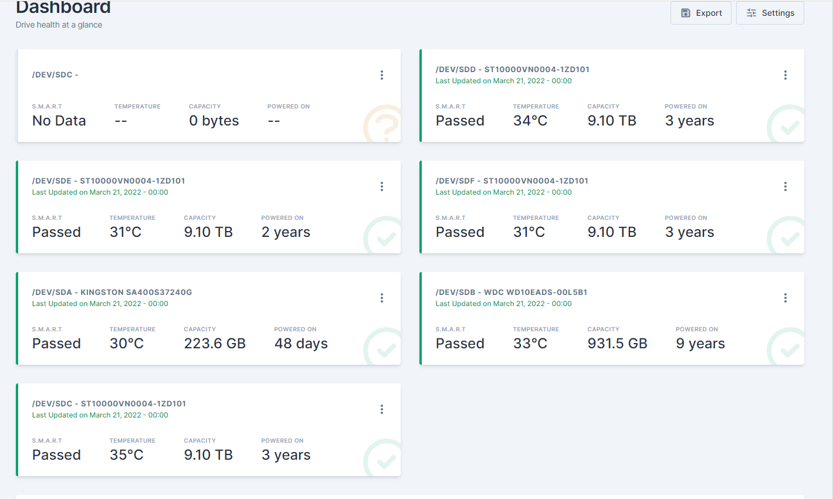This screenshot has width=833, height=499.
Task: Click the Passed status on the KINGSTON drive
Action: (56, 343)
